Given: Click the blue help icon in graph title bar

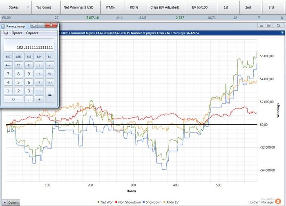Looking at the screenshot, I should click(282, 33).
